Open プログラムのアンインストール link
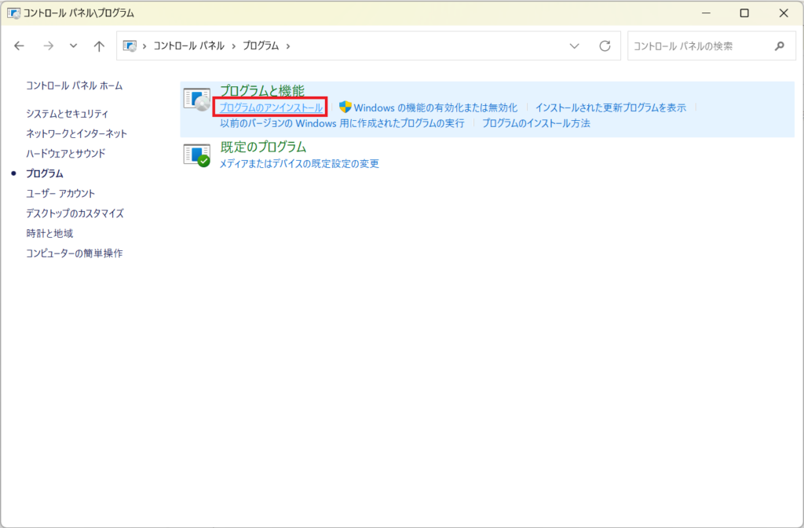Screen dimensions: 804x528 point(271,107)
